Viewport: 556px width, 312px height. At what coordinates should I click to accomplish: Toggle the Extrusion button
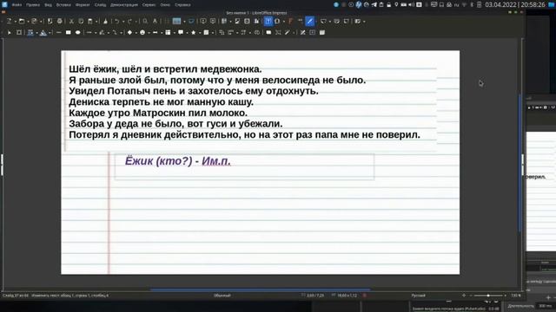point(322,33)
